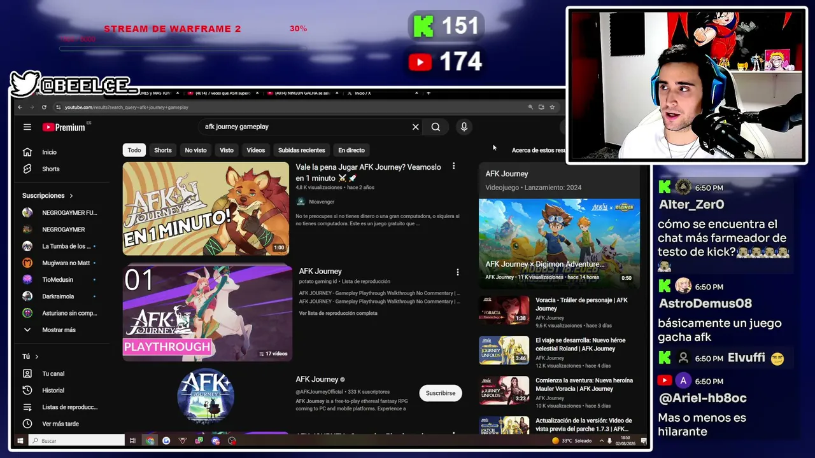
Task: Open the Voracia trailer thumbnail
Action: point(504,310)
